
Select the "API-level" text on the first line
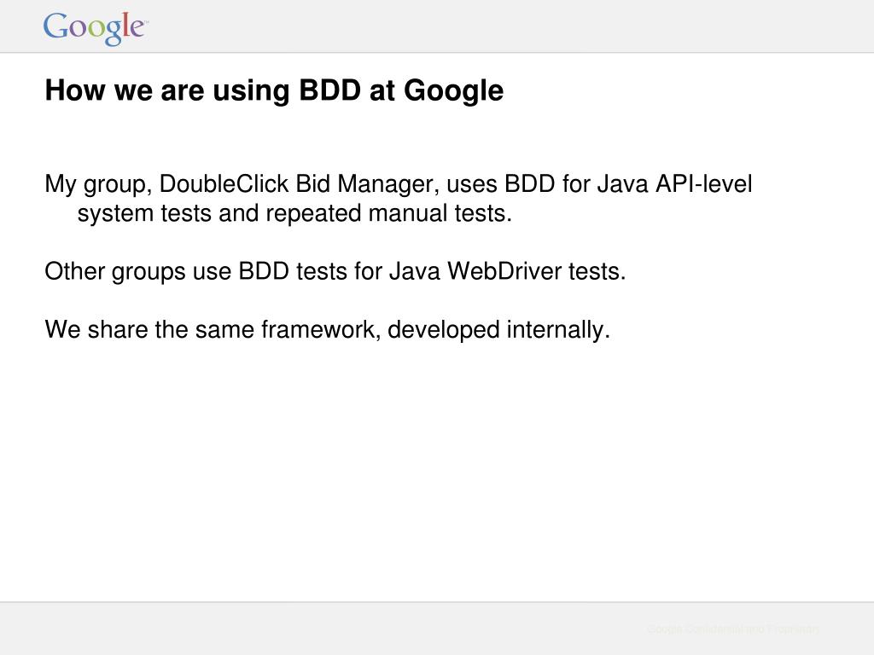click(703, 184)
